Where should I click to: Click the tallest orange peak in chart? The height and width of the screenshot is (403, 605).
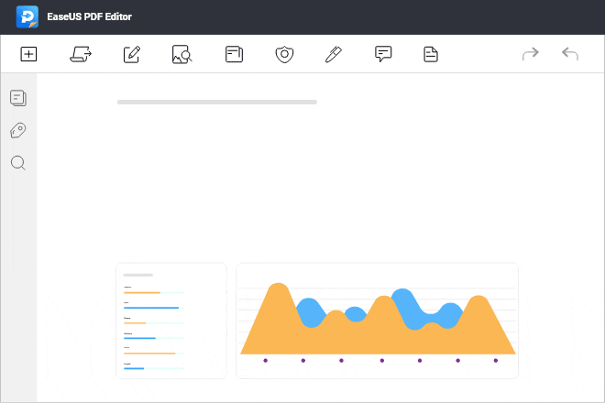[x=275, y=289]
